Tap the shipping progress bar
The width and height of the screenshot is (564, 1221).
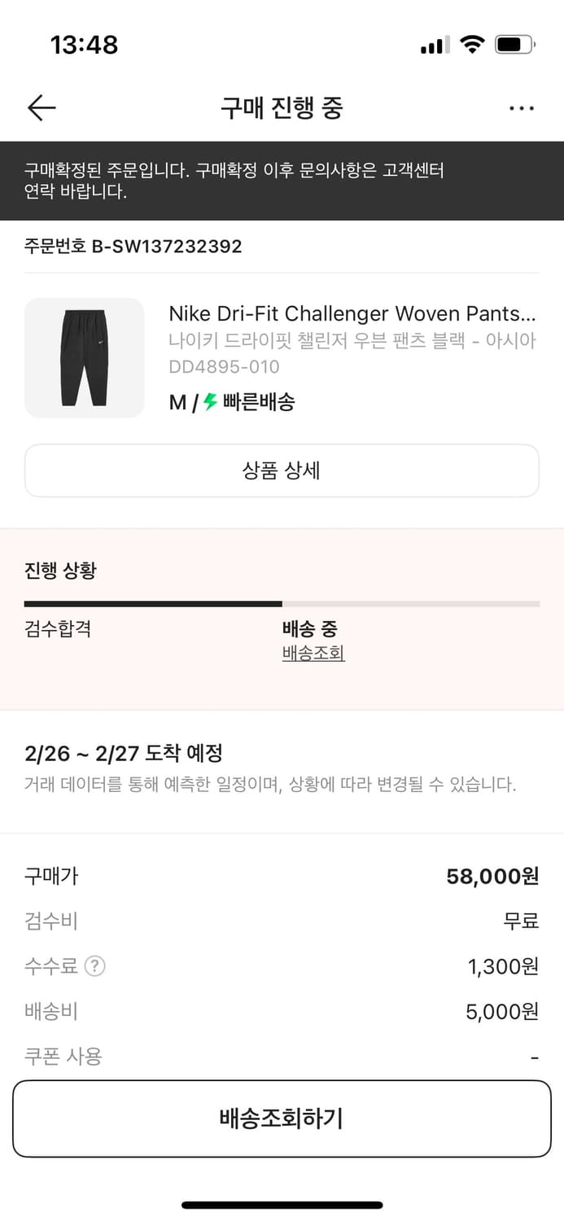coord(282,603)
